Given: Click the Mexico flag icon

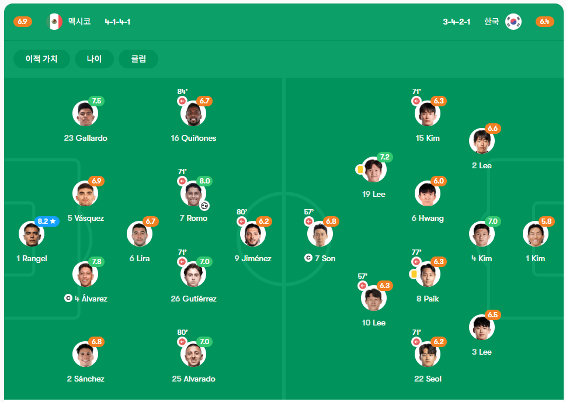Looking at the screenshot, I should (54, 22).
